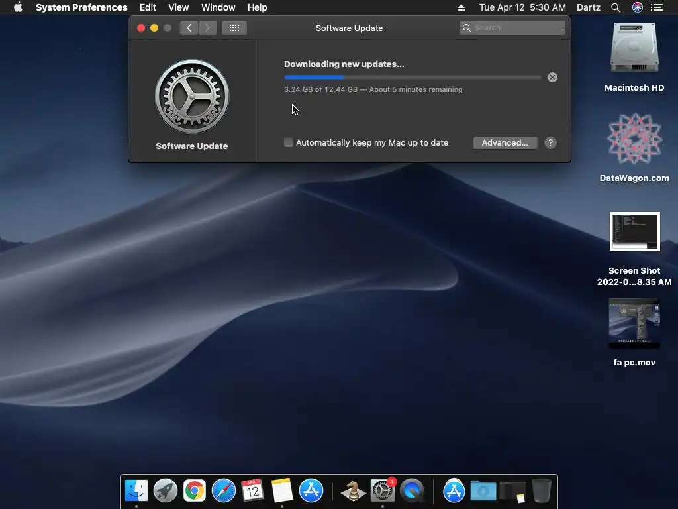Click the Downloading new updates label
Screen dimensions: 678x509
[x=344, y=64]
